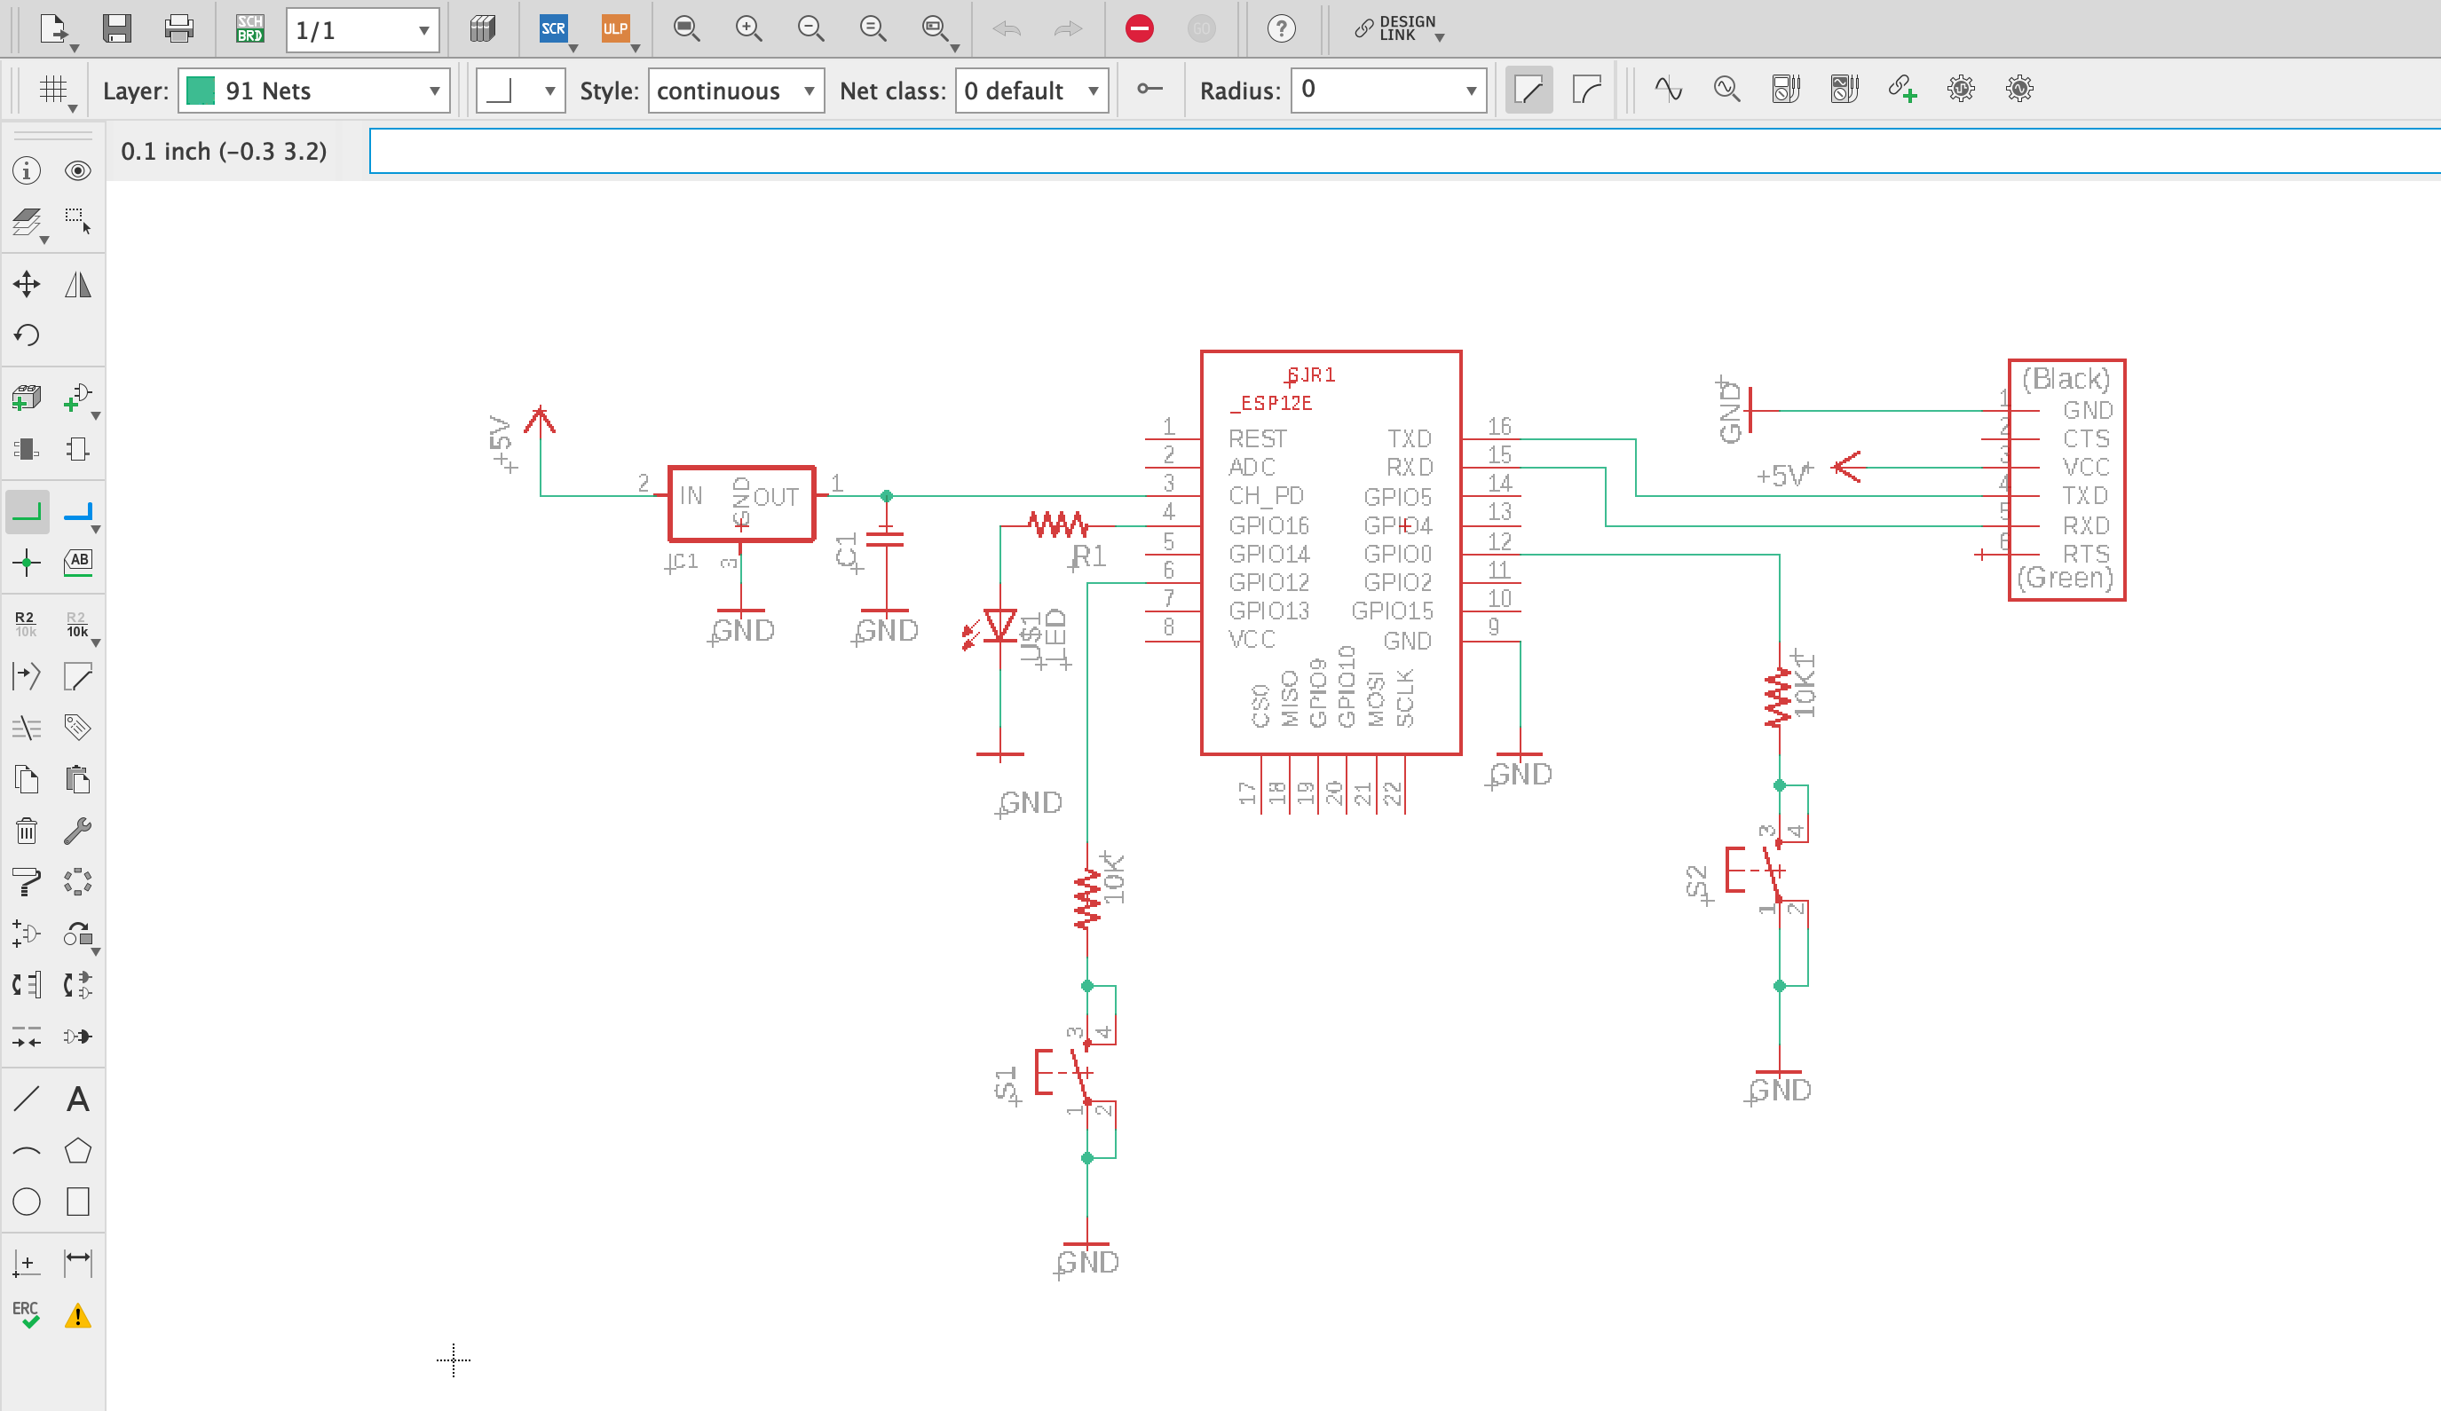Zoom in with the plus magnifier
Screen dimensions: 2441x1411
pyautogui.click(x=749, y=29)
